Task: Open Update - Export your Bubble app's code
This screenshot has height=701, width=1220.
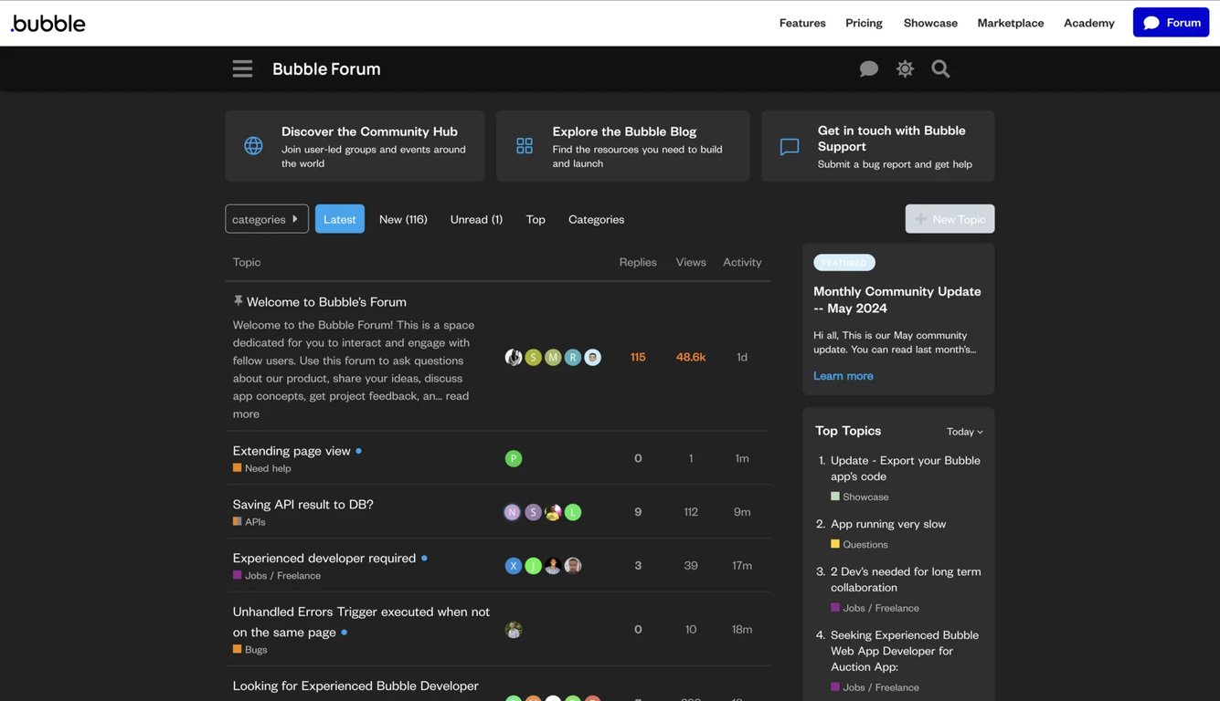Action: coord(906,468)
